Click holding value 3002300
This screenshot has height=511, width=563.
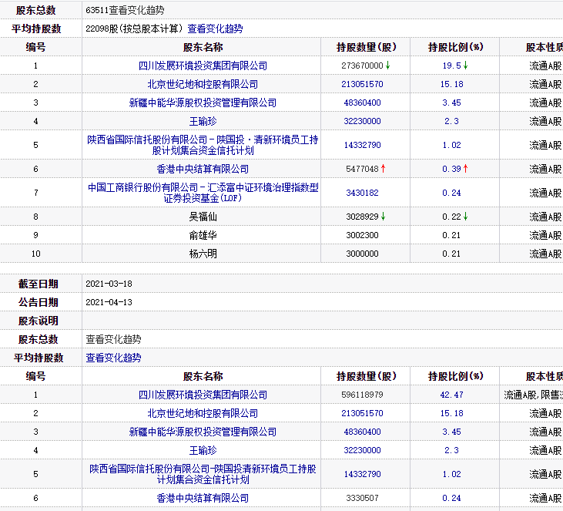coord(362,235)
